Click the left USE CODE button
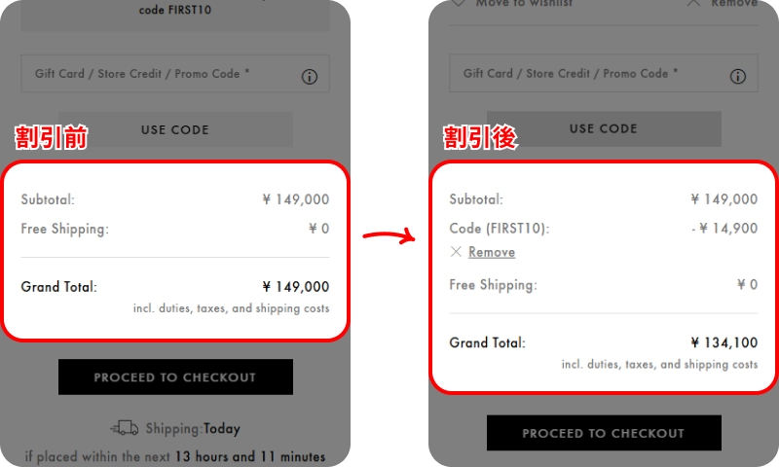 tap(175, 129)
